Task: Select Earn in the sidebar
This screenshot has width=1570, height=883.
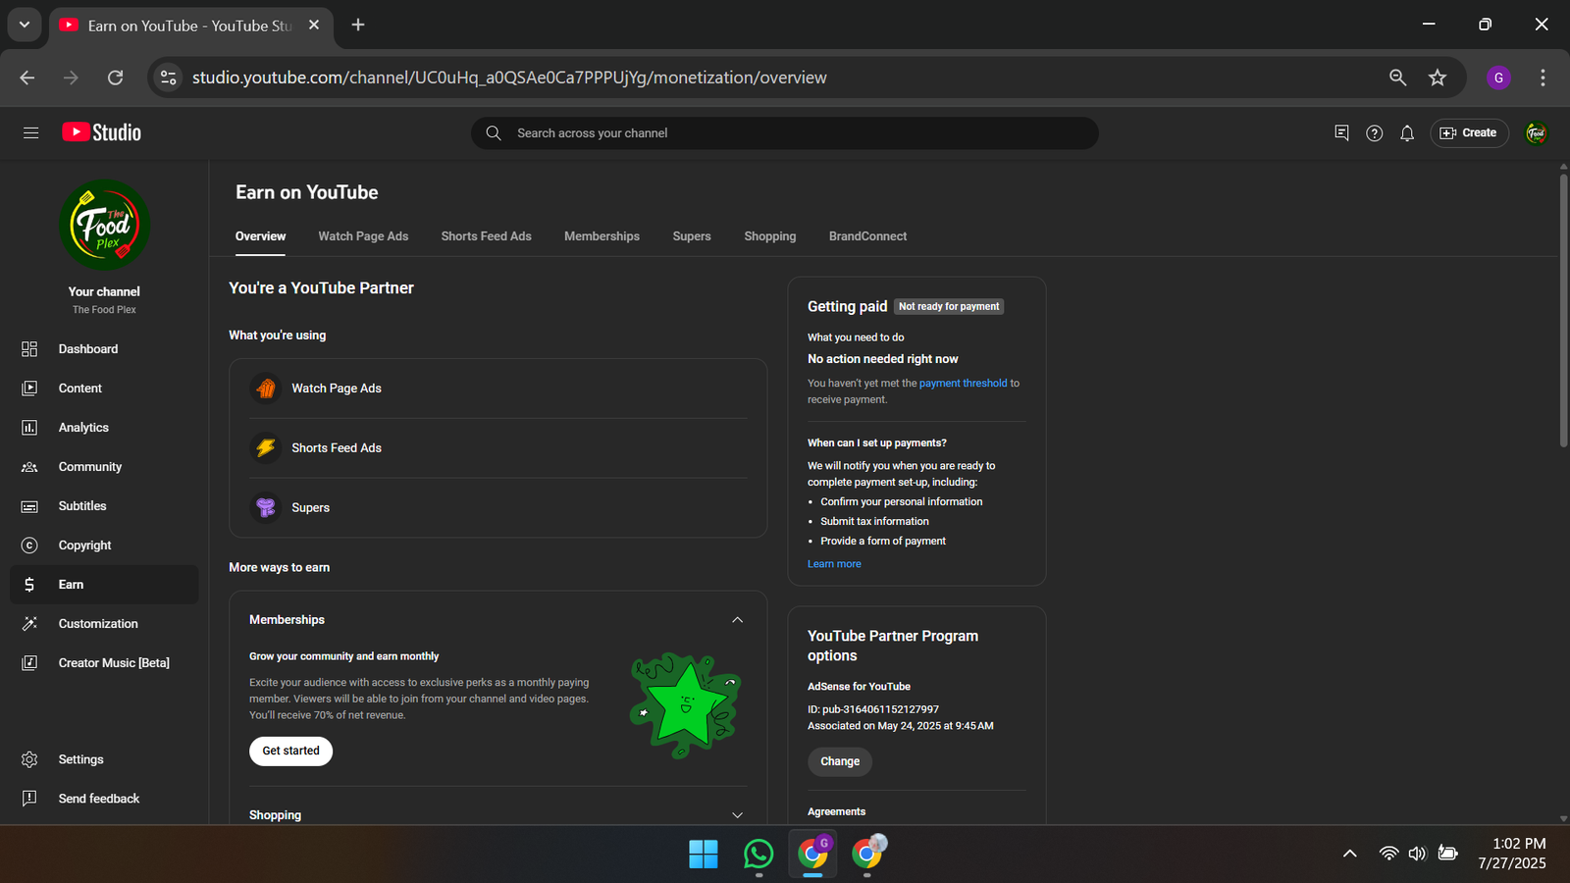Action: (x=104, y=585)
